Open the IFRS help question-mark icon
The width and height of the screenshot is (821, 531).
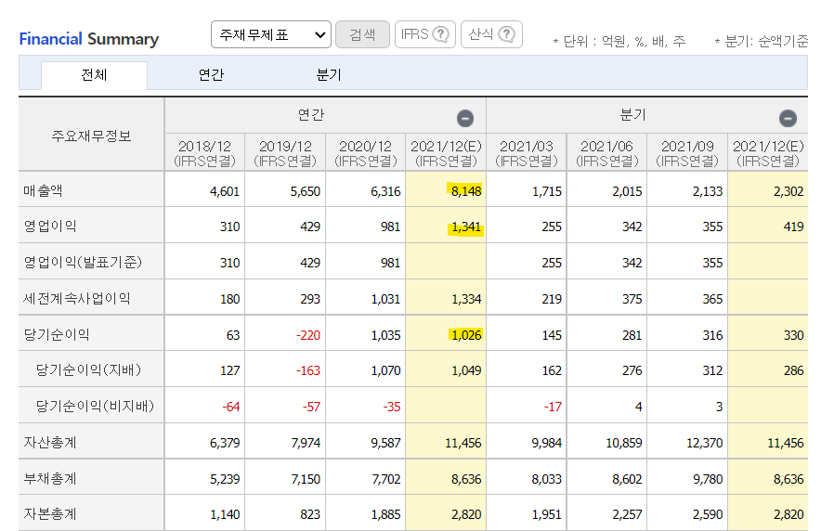[441, 34]
